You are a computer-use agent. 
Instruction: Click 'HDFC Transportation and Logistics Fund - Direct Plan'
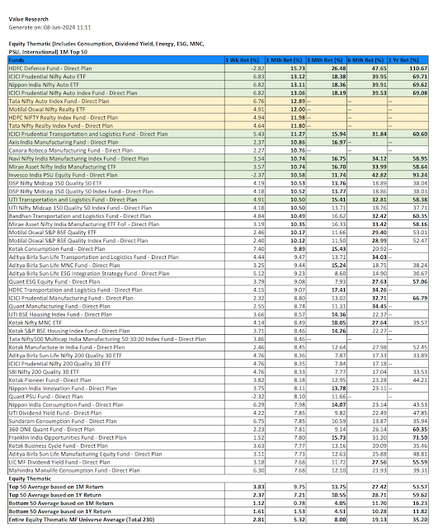click(75, 290)
